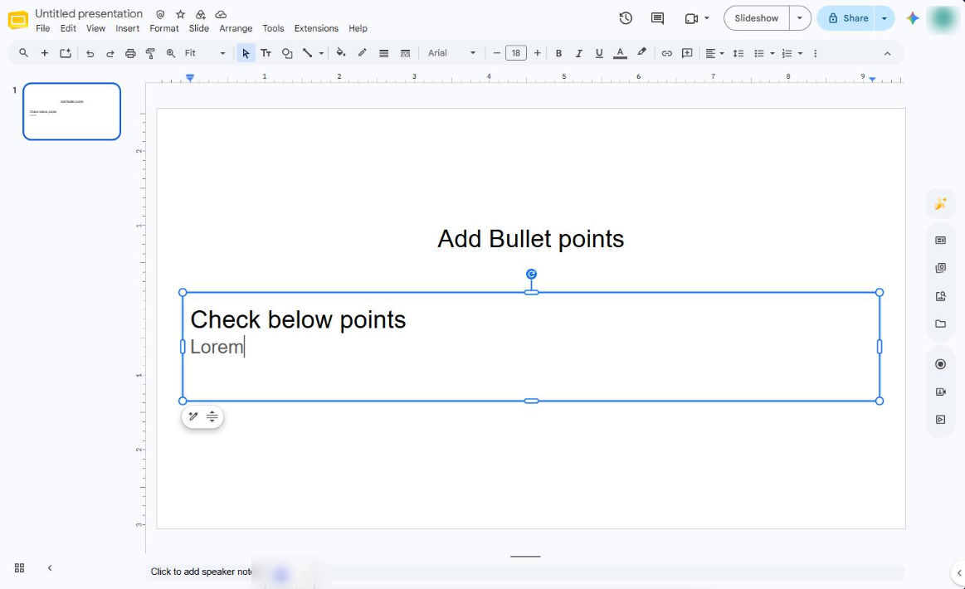Star the Untitled presentation
Screen dimensions: 965x589
tap(180, 14)
